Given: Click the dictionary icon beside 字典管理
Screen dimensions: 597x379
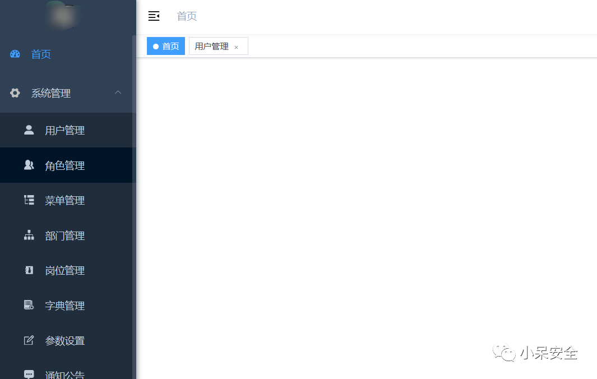Looking at the screenshot, I should [x=29, y=305].
